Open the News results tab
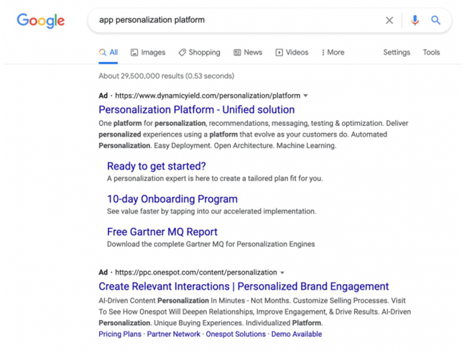This screenshot has height=353, width=467. point(247,52)
